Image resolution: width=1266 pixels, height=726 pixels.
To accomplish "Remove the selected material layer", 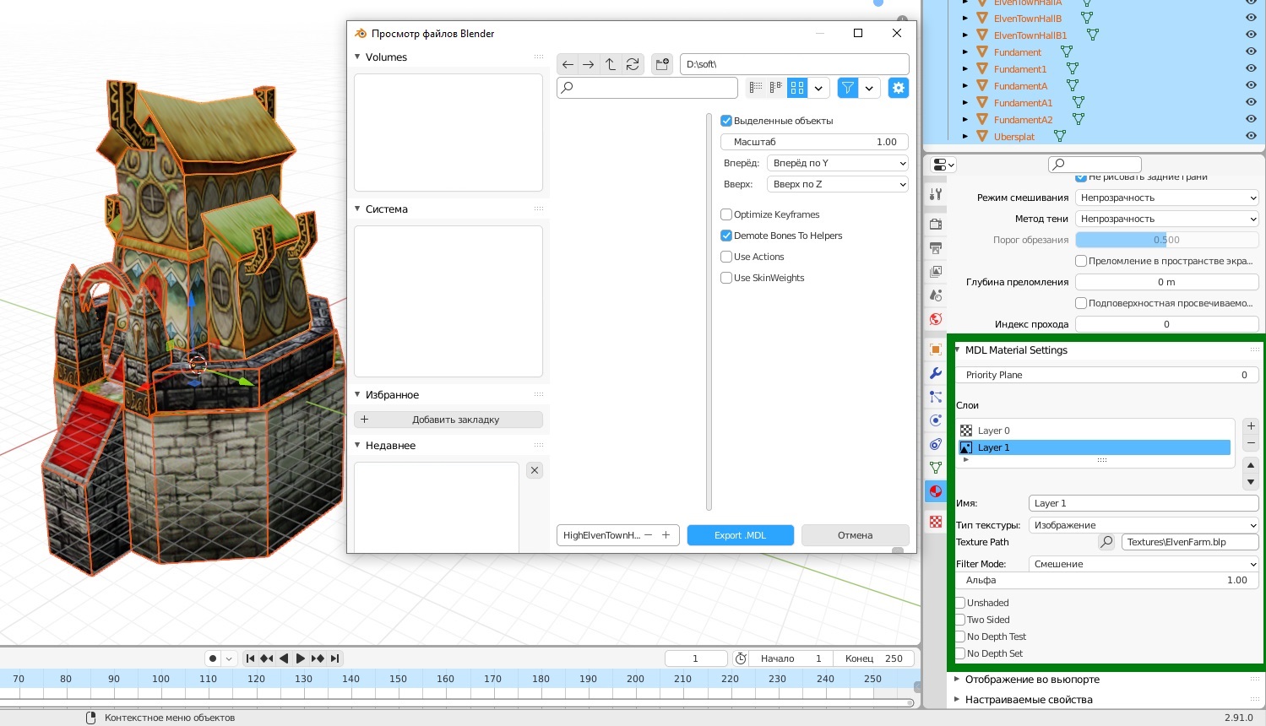I will click(x=1251, y=443).
